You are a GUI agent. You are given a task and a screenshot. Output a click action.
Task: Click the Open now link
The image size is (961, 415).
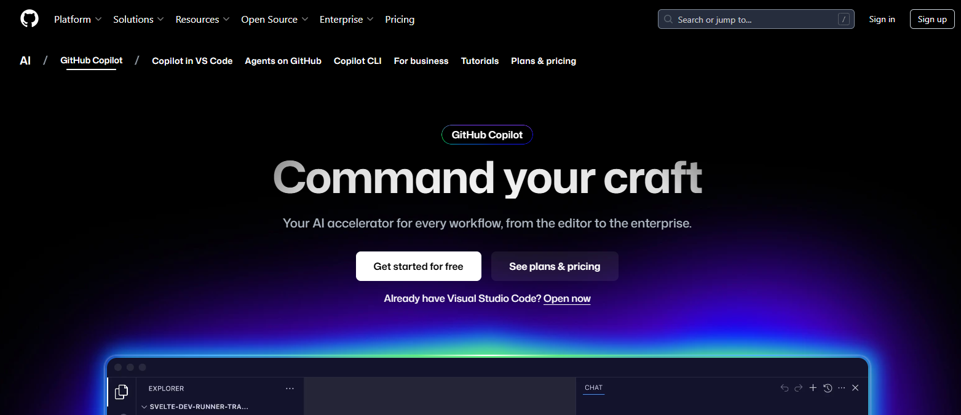point(566,298)
